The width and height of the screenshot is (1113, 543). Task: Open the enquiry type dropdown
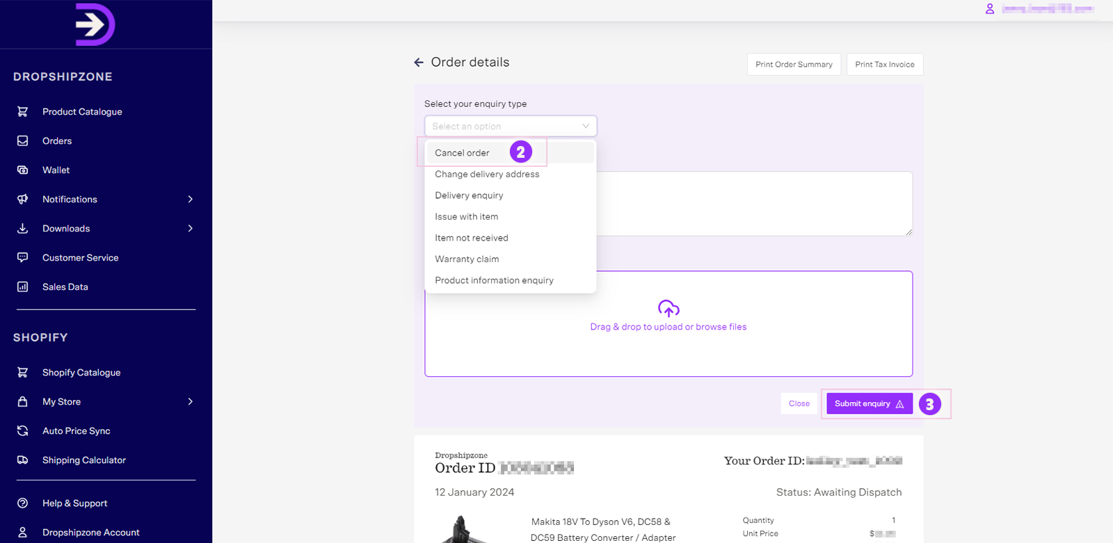click(511, 126)
